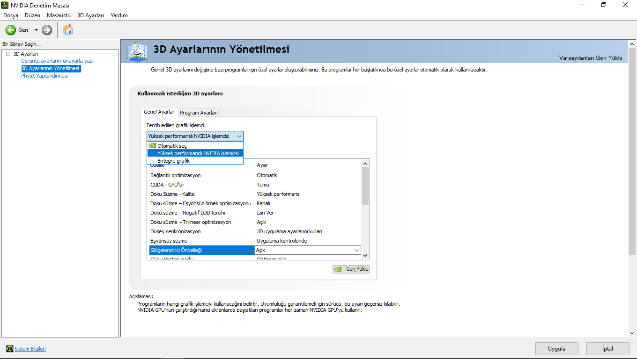This screenshot has width=637, height=359.
Task: Open the 3D Ayarları menu
Action: [x=90, y=15]
